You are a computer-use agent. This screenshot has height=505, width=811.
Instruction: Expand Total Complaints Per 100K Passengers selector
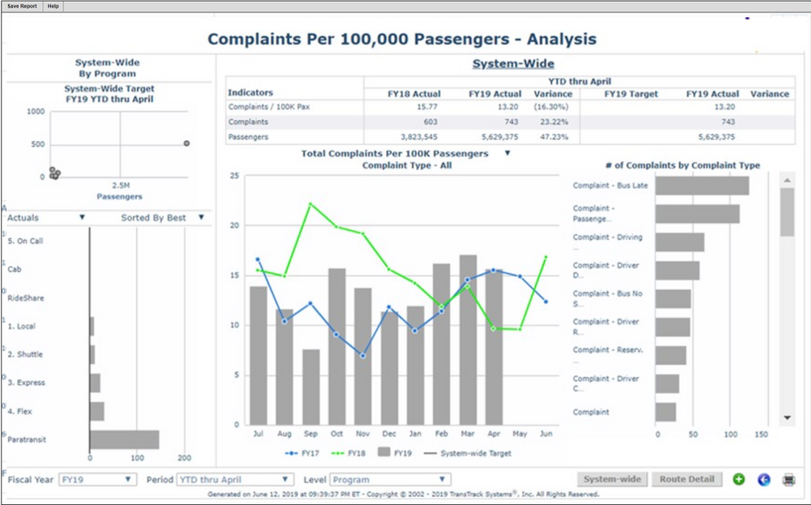point(507,153)
